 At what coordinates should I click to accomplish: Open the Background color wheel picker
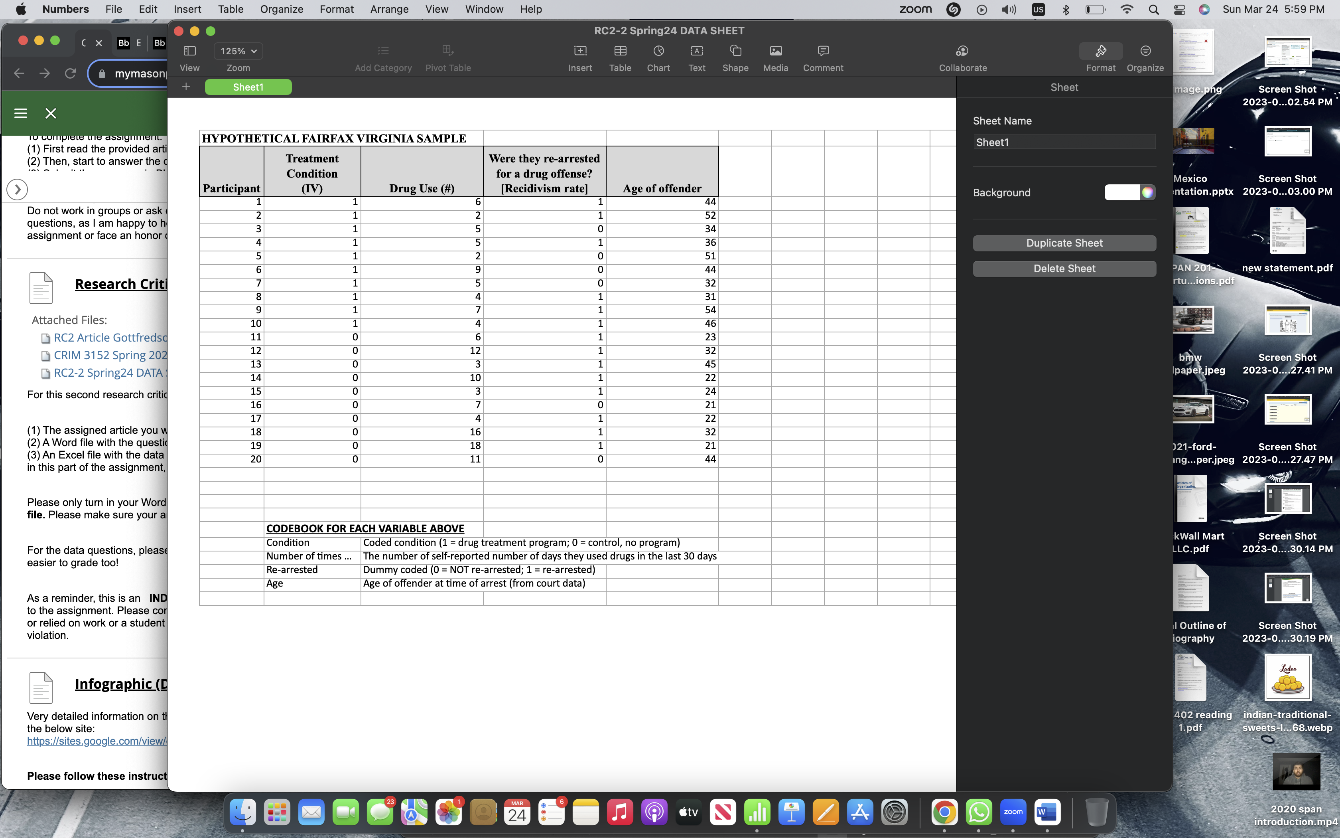(1147, 192)
